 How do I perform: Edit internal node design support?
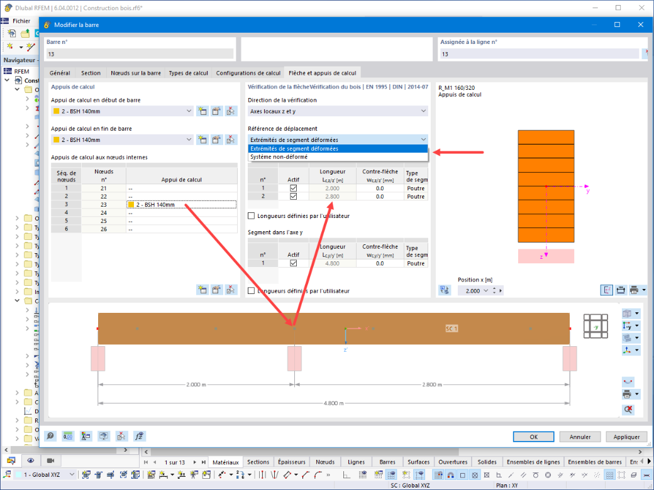[216, 290]
